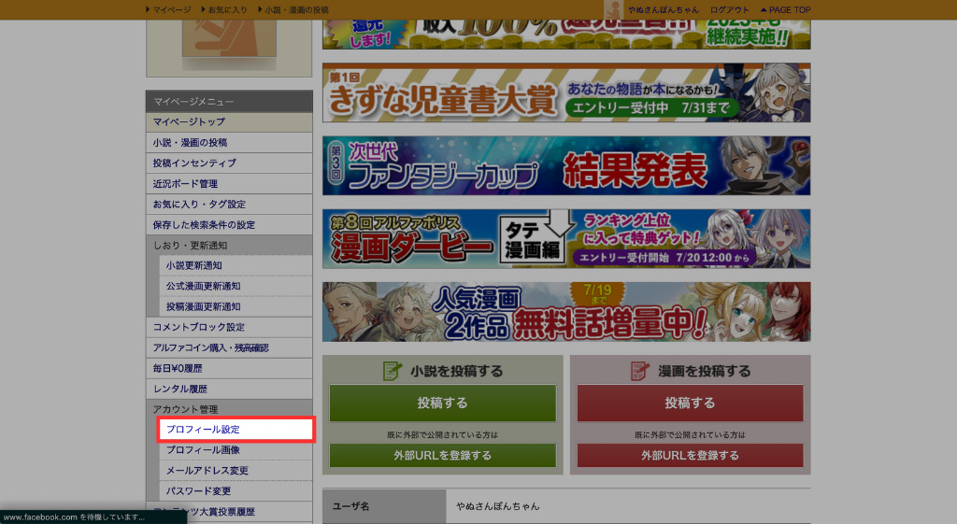Open 近況ボード管理 sidebar item
The width and height of the screenshot is (957, 524).
[229, 184]
